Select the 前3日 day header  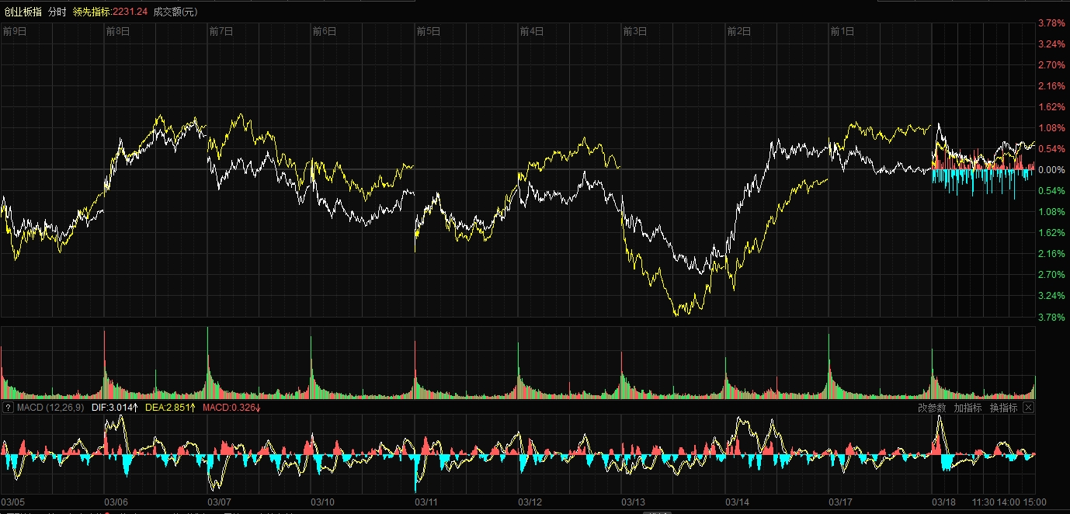[635, 32]
